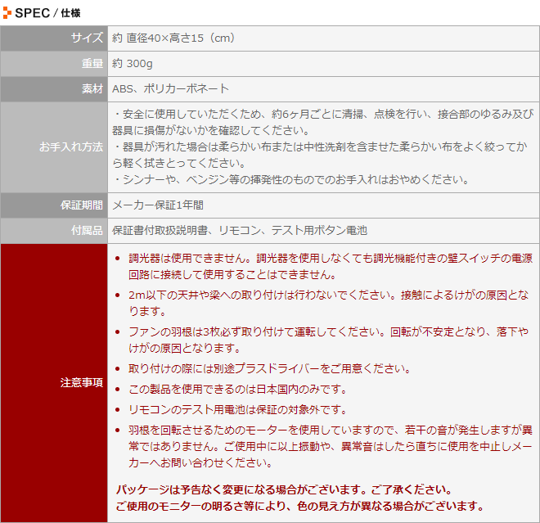Click the orange SPEC heading icon
The width and height of the screenshot is (540, 523).
tap(7, 13)
